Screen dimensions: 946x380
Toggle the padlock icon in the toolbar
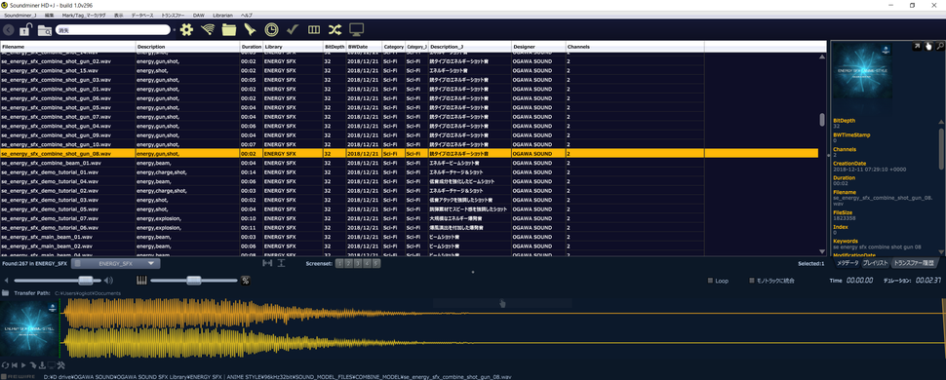click(25, 29)
